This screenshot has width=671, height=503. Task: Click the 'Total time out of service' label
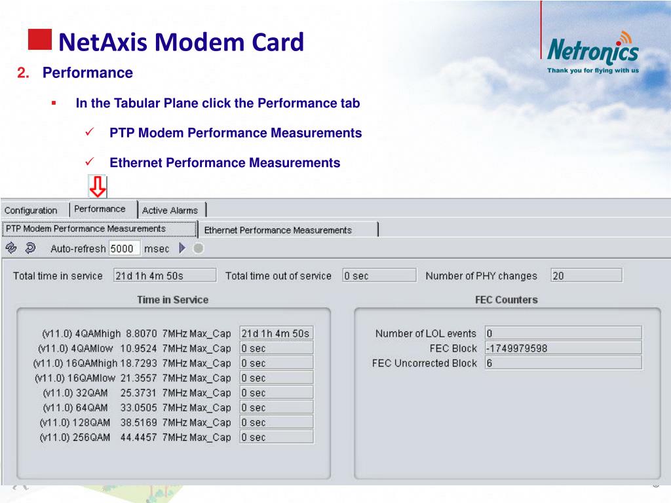278,276
